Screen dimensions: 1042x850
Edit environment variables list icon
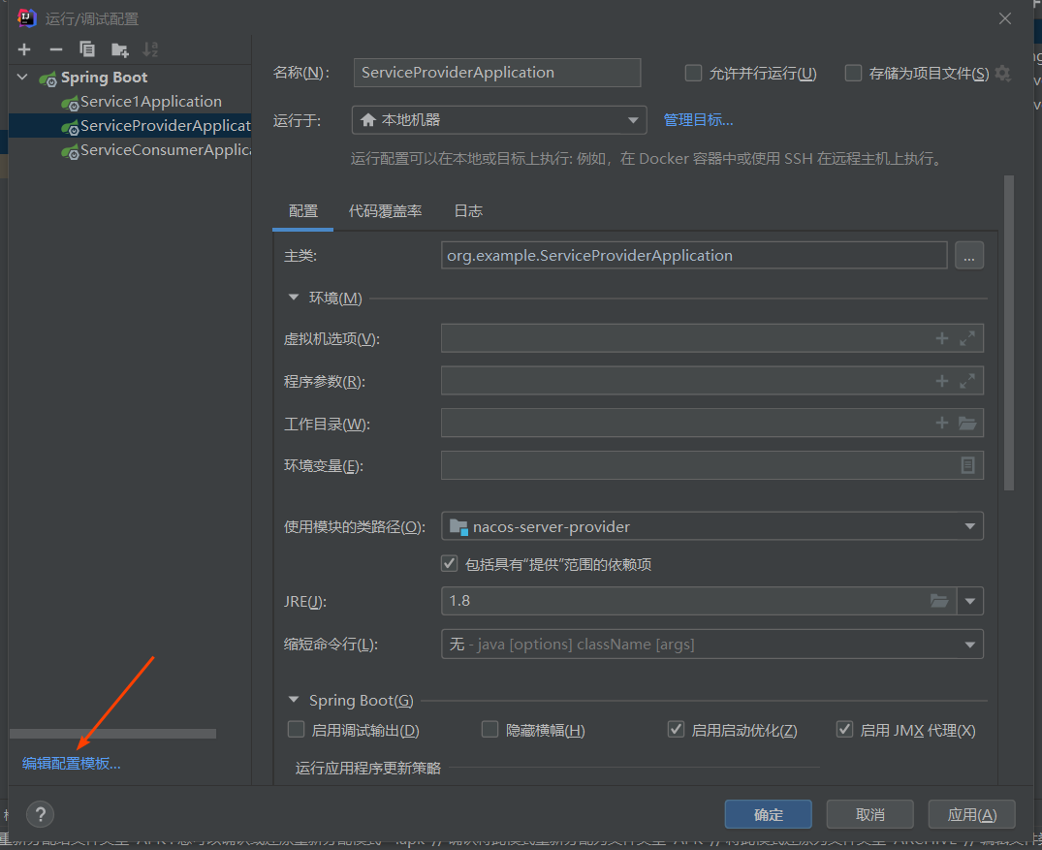(x=967, y=465)
